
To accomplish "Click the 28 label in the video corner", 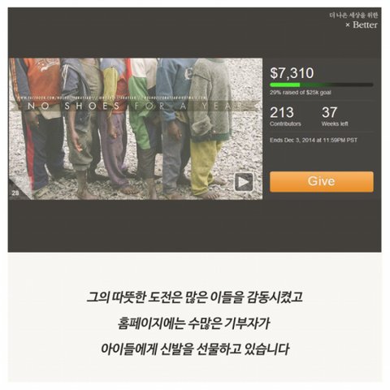I will coord(15,193).
